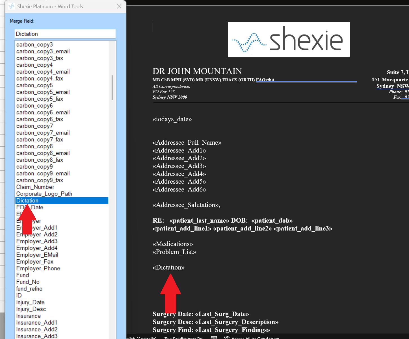Select carbon_copy5_fax in the list
The image size is (409, 339).
62,99
